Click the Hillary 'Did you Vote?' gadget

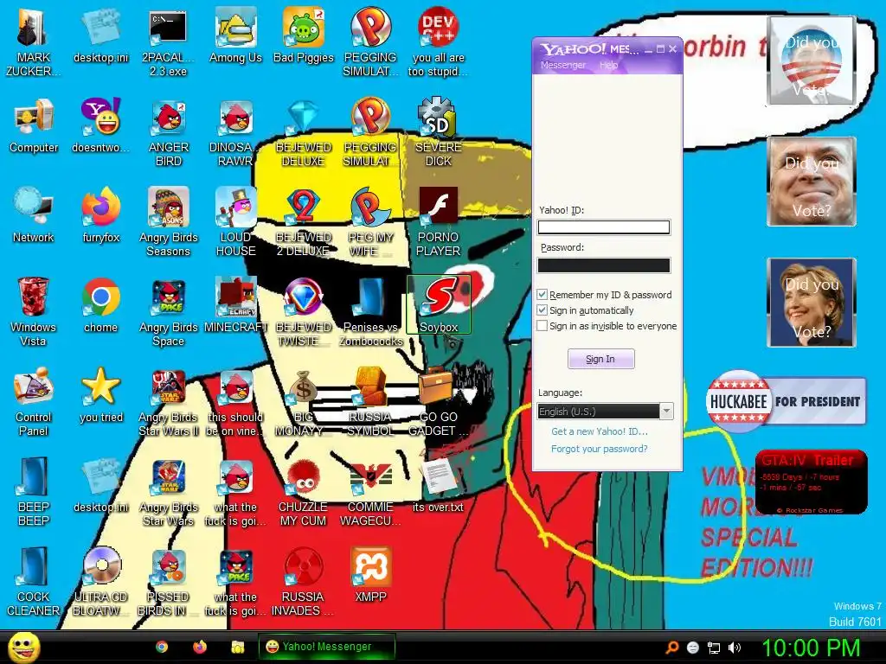point(812,303)
